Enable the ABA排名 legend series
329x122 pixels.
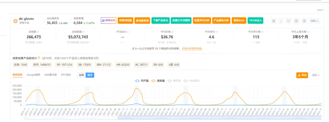pos(191,81)
